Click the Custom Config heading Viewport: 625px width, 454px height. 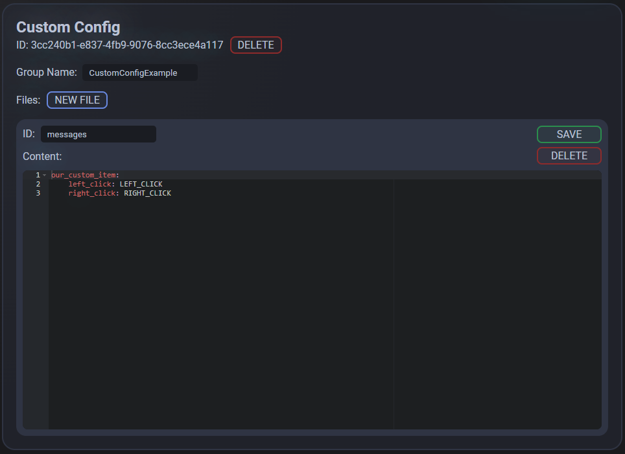coord(68,27)
